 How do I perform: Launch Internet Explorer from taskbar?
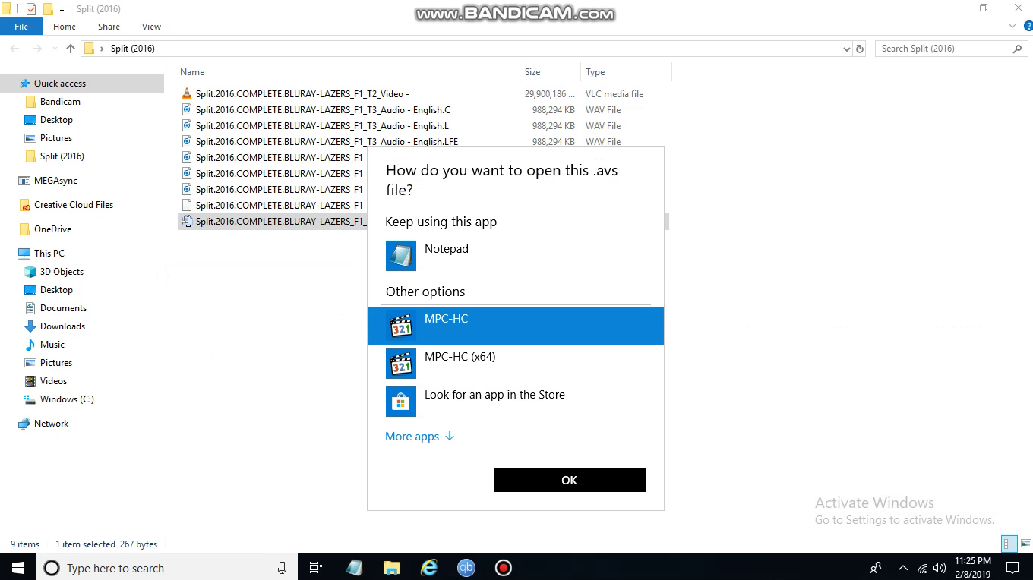pyautogui.click(x=429, y=568)
